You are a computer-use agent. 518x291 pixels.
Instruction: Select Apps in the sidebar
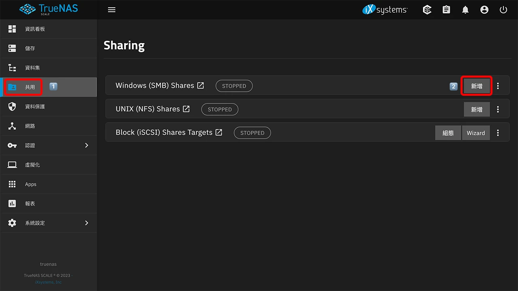pos(31,184)
